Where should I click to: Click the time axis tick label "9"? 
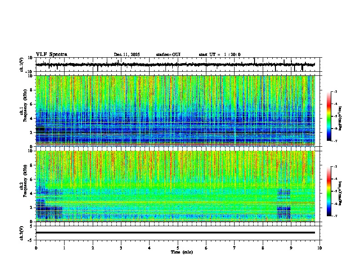(x=291, y=248)
